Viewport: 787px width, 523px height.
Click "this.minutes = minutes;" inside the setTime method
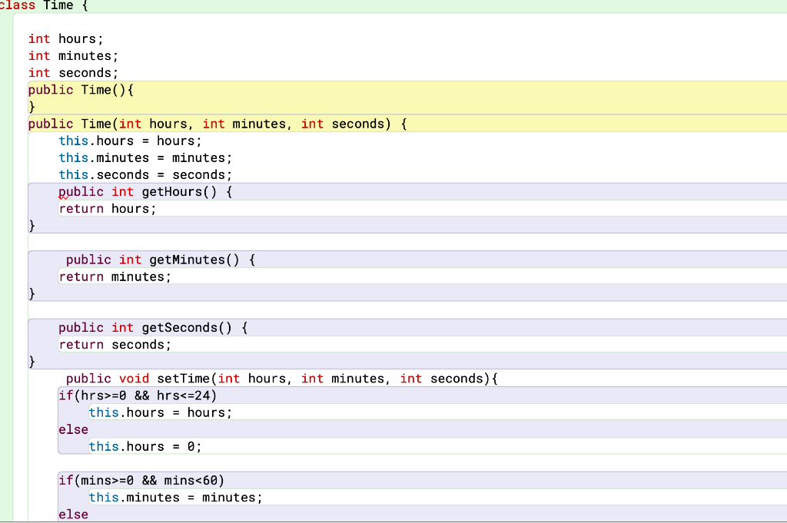[175, 498]
